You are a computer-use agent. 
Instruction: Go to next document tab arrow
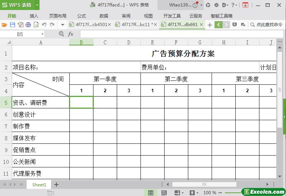pos(226,25)
